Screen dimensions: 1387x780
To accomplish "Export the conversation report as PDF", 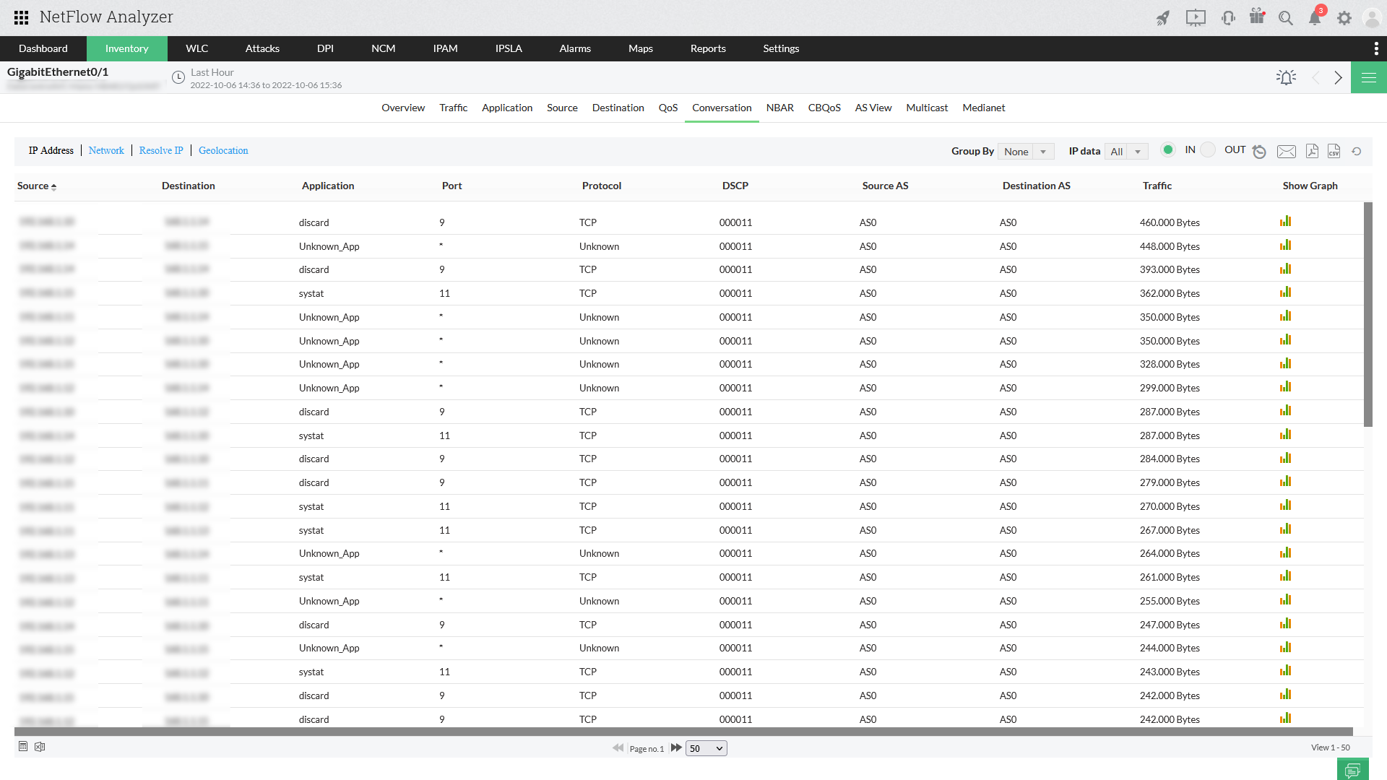I will [1312, 151].
